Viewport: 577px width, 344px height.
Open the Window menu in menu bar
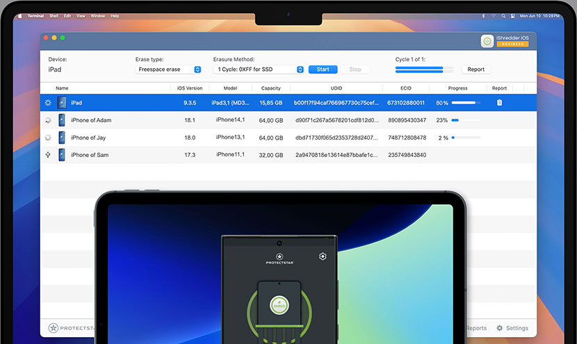[98, 15]
